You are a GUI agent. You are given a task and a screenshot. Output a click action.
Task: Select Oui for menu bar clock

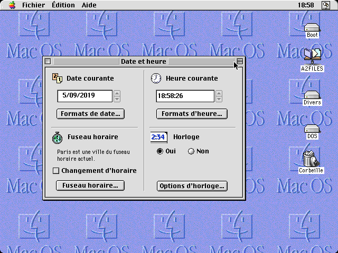point(160,151)
